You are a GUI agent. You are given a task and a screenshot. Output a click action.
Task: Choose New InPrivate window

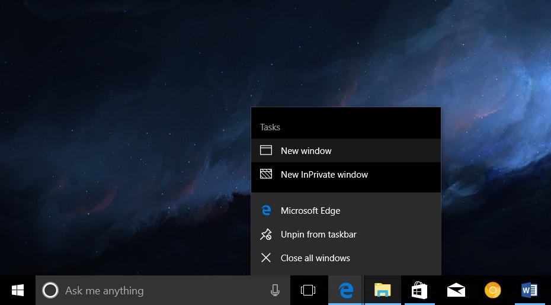click(x=324, y=175)
